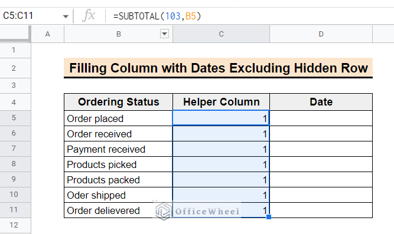Click the 'Helper Column' header cell
394x234 pixels.
tap(221, 102)
